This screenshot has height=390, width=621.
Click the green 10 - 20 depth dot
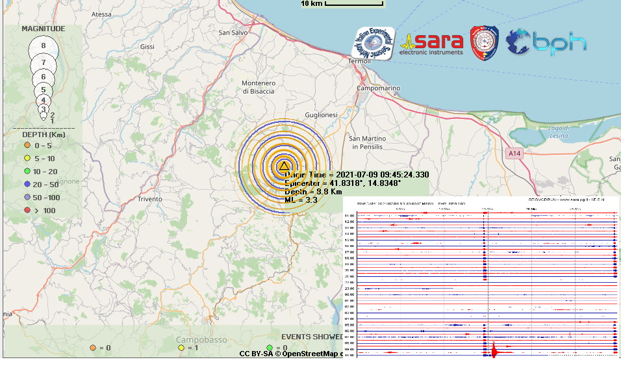click(27, 171)
